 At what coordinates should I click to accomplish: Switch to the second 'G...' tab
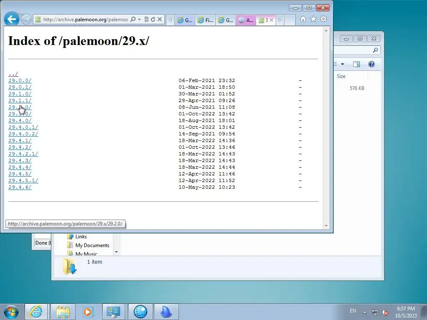(226, 20)
